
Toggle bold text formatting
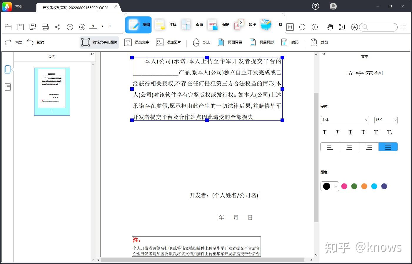click(x=325, y=132)
